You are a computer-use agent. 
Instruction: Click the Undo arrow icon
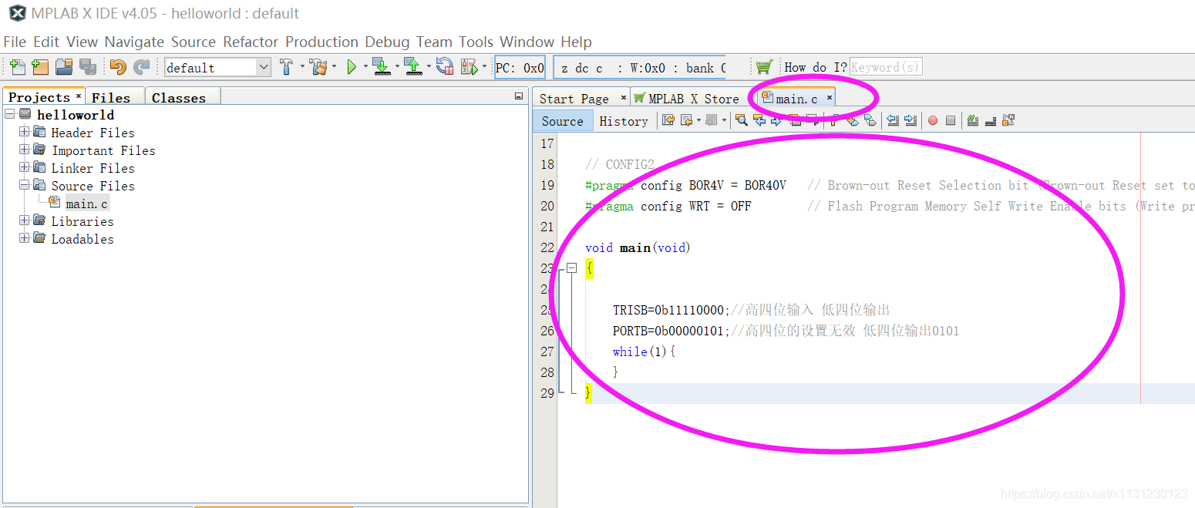point(117,67)
